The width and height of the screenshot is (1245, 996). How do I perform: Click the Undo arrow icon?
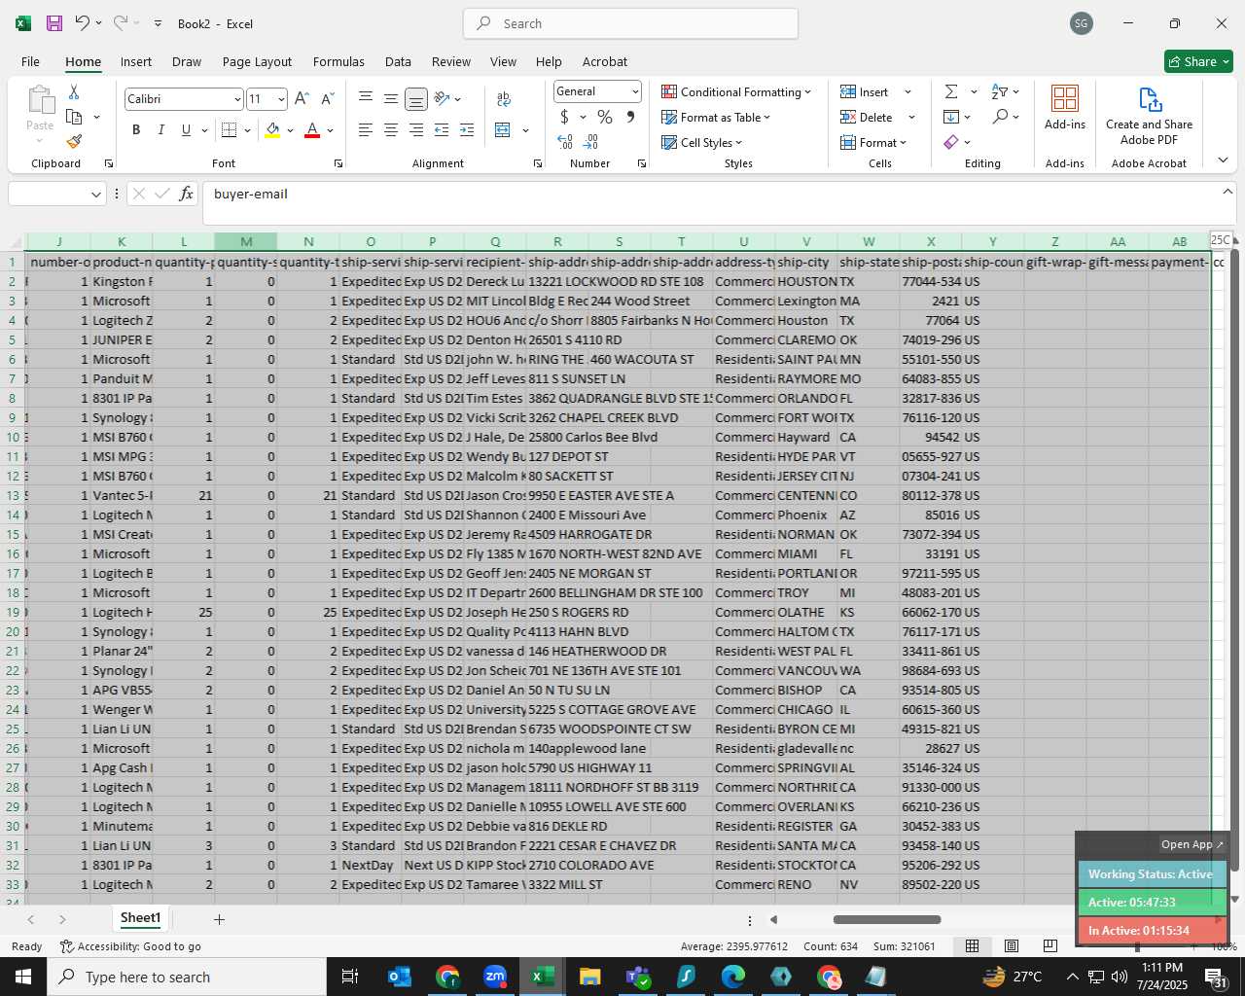(x=82, y=22)
